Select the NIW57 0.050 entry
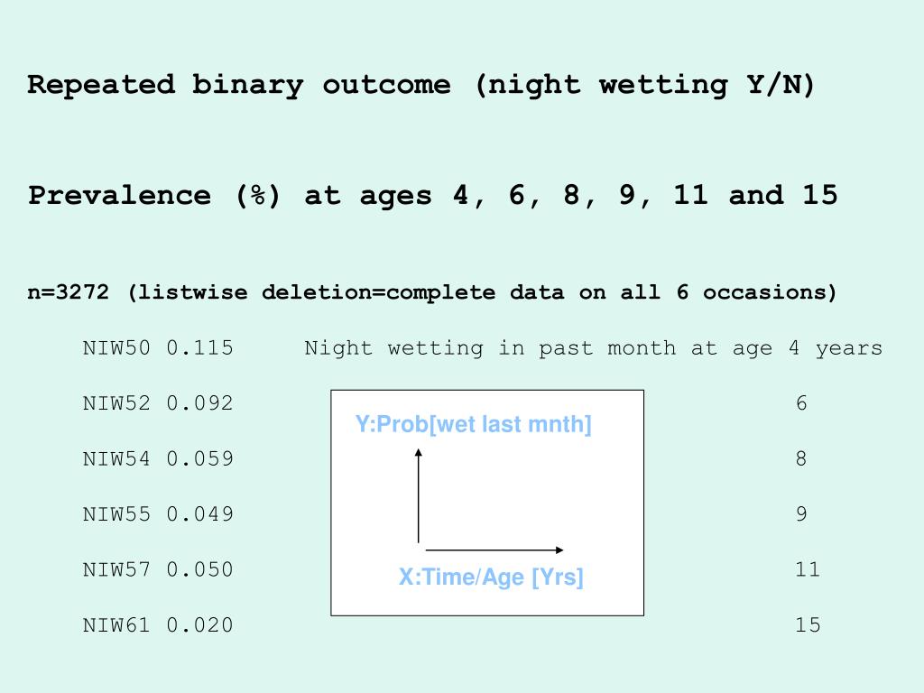924x693 pixels. pyautogui.click(x=158, y=570)
